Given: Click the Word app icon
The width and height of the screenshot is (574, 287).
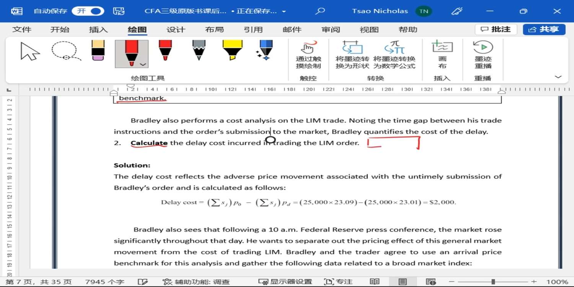Looking at the screenshot, I should point(17,11).
